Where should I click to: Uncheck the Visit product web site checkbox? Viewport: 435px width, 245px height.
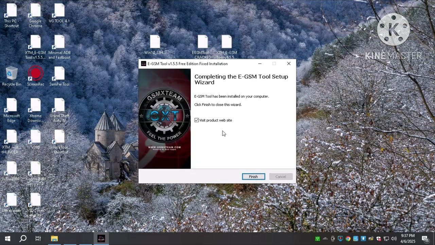tap(197, 120)
